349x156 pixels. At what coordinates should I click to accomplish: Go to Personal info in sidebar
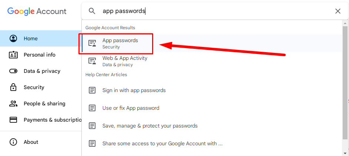click(40, 55)
